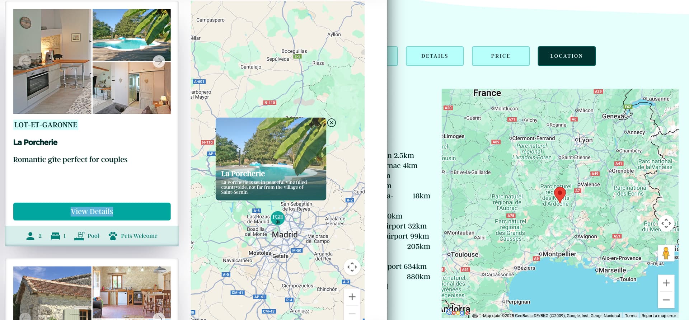Zoom in on the Madrid map

(352, 297)
